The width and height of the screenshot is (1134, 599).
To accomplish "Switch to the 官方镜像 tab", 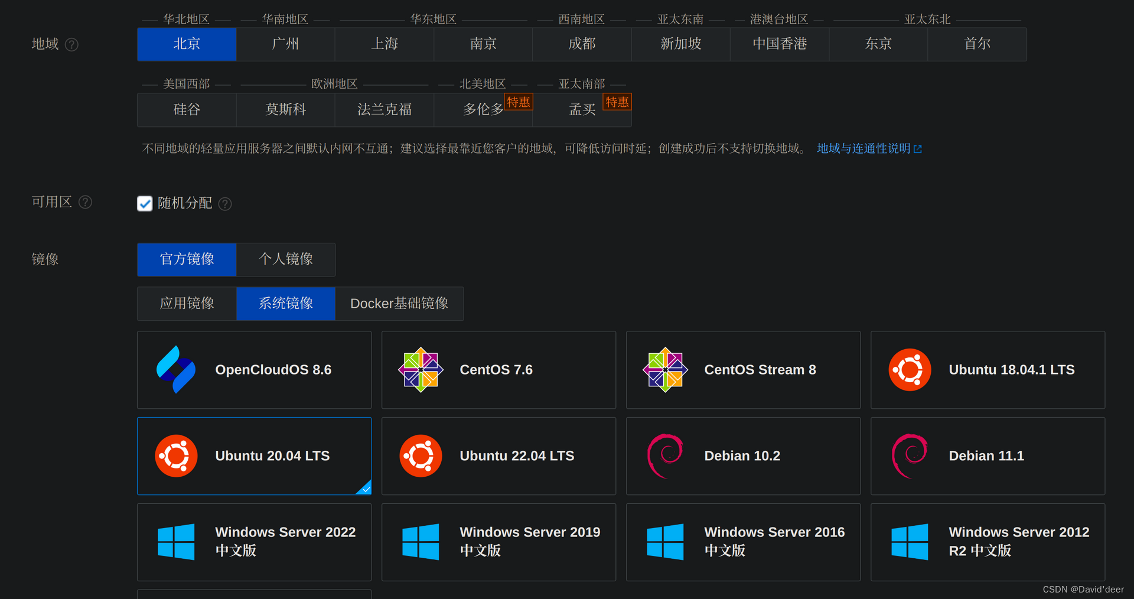I will (x=187, y=259).
